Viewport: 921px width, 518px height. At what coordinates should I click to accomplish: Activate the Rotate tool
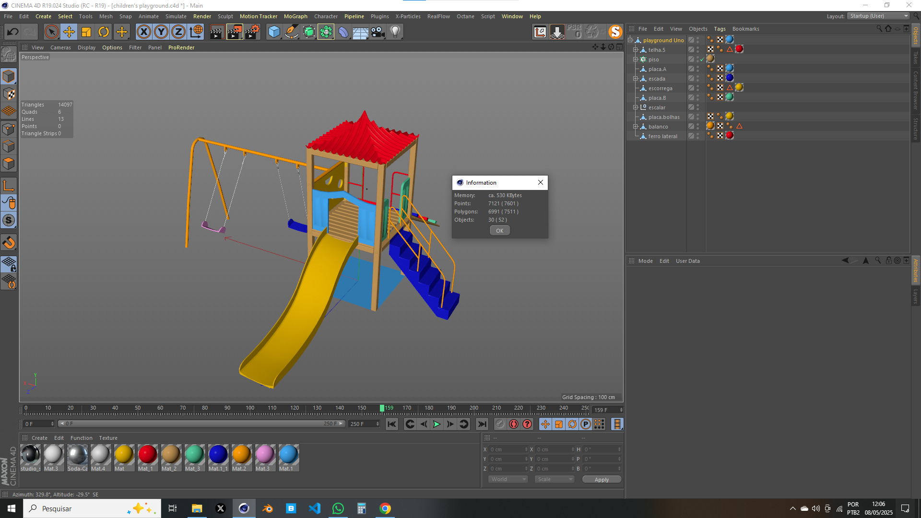[x=104, y=32]
